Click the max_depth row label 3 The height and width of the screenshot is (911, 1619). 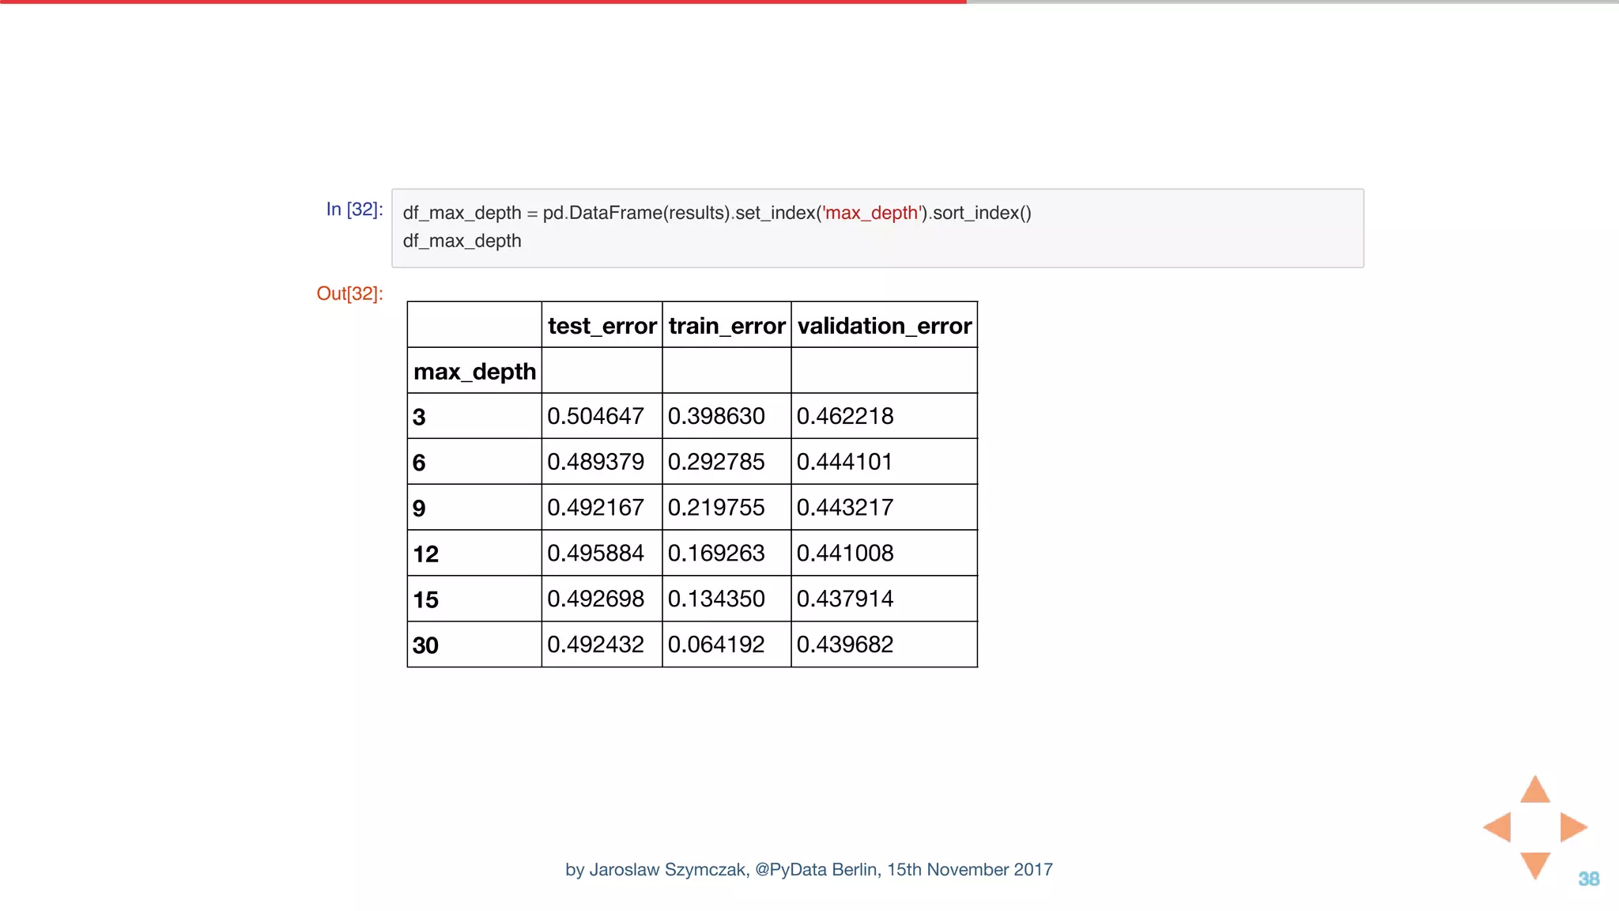419,417
